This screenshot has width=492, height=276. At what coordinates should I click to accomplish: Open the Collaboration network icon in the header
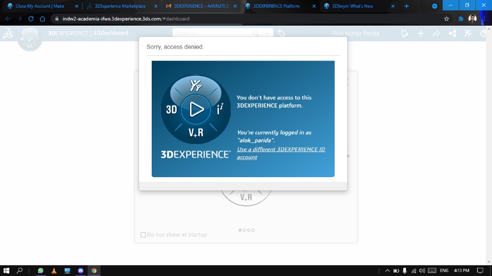pos(453,33)
